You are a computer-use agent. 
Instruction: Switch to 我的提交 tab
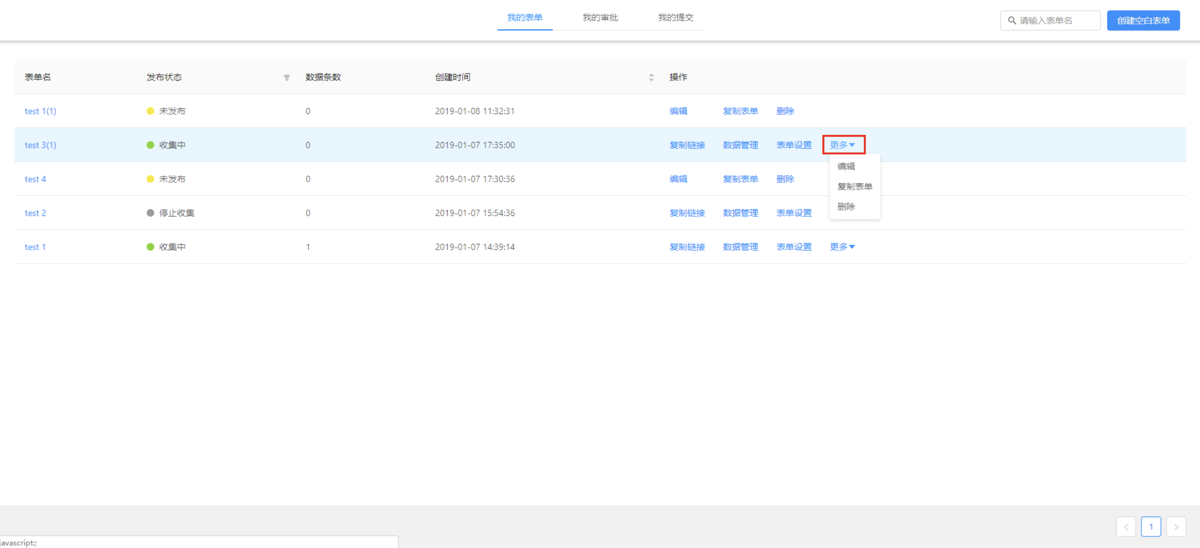(x=676, y=18)
